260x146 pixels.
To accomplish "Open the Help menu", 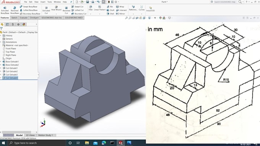I will pyautogui.click(x=65, y=2).
